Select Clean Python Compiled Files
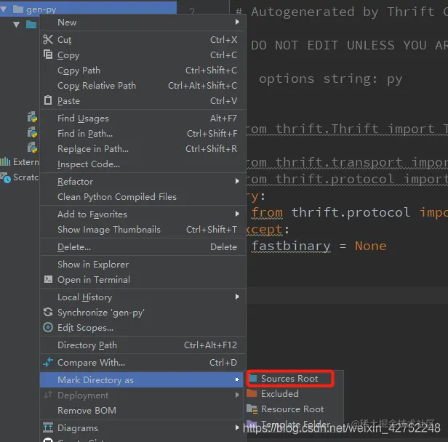 143,197
